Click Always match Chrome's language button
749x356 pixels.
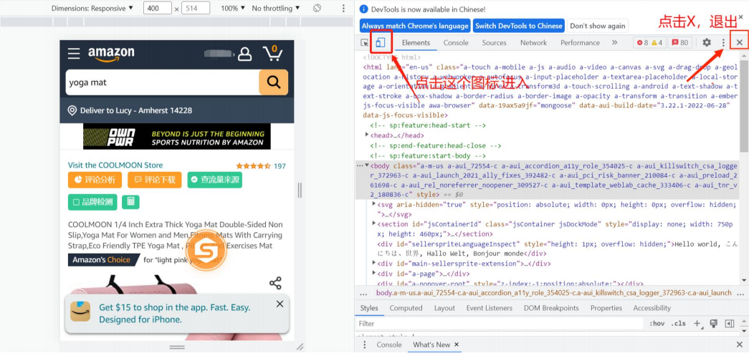click(x=415, y=26)
